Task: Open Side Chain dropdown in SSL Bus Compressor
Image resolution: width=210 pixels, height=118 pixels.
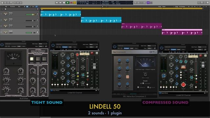Action: (x=152, y=46)
